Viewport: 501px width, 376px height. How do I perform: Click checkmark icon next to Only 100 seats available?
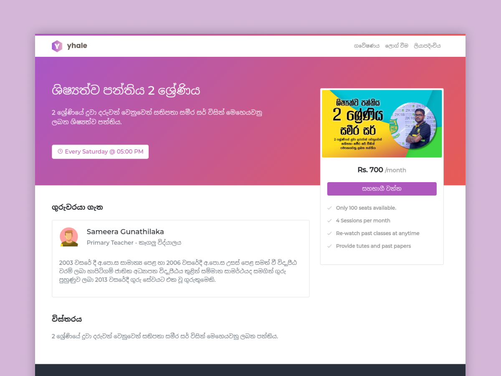click(329, 208)
